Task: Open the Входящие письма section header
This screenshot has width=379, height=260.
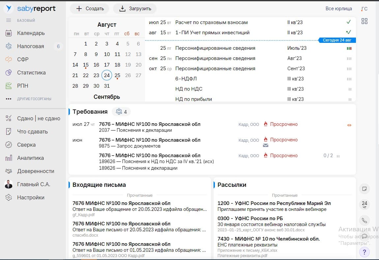Action: pos(99,185)
